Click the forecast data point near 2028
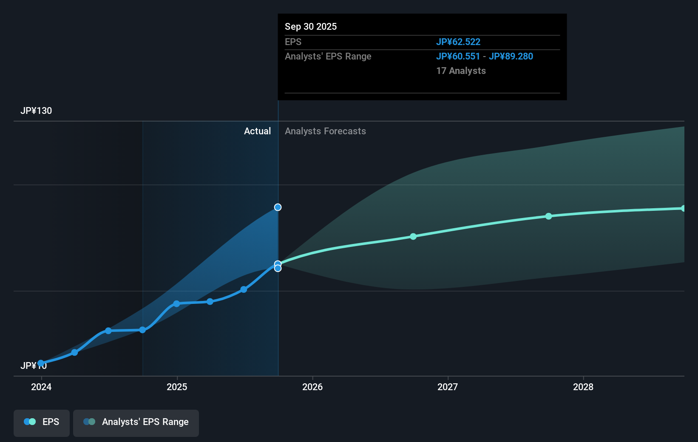 (x=548, y=216)
